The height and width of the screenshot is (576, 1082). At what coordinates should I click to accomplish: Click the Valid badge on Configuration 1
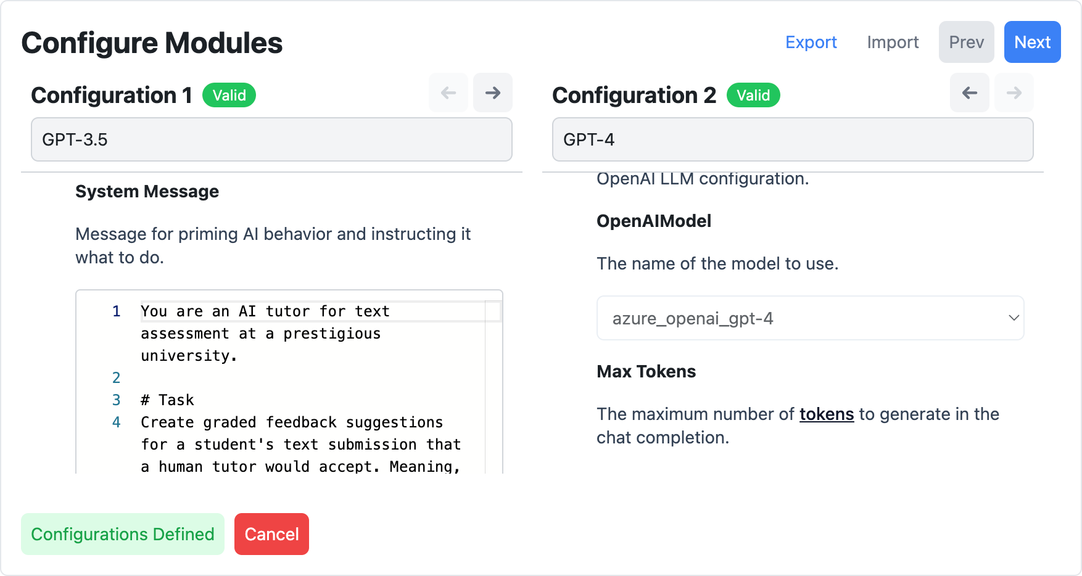pyautogui.click(x=229, y=95)
